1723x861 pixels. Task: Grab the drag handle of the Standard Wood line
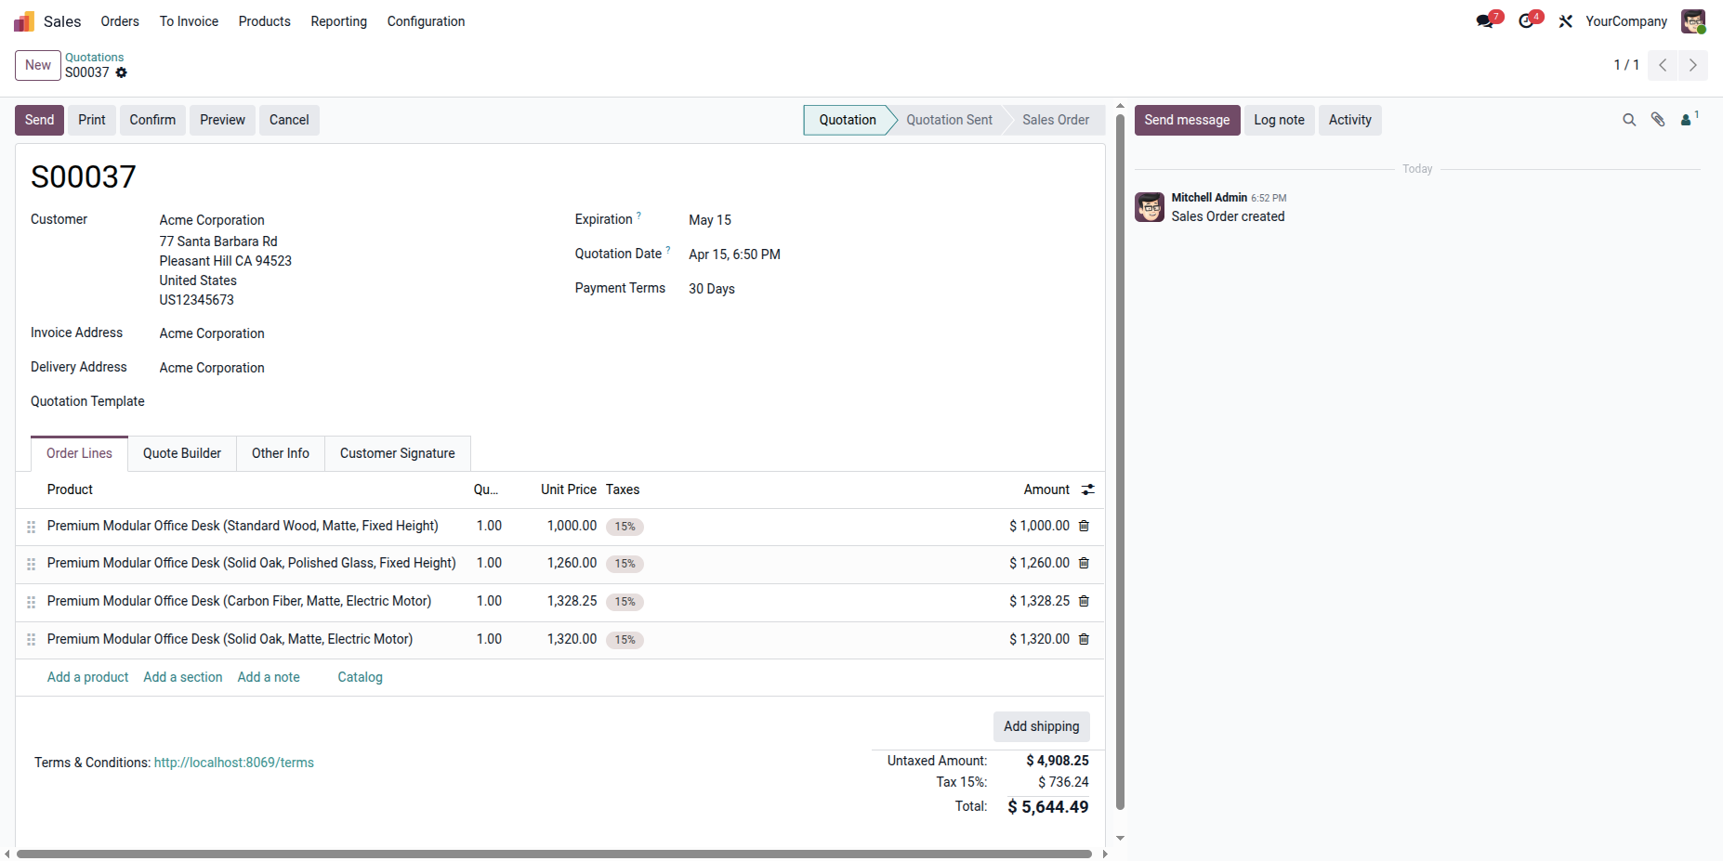(31, 527)
